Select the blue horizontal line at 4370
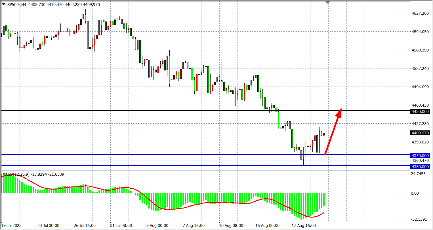The width and height of the screenshot is (433, 230). 170,155
